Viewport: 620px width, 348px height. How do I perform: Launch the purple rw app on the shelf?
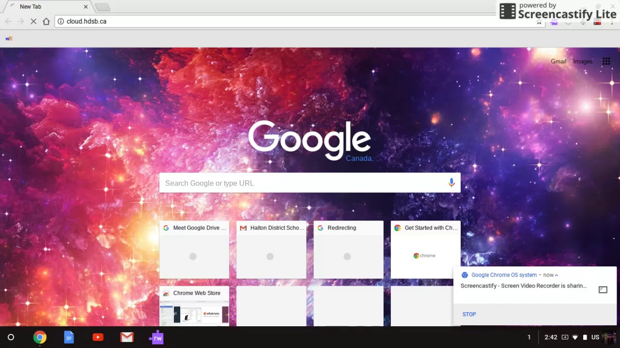tap(156, 337)
